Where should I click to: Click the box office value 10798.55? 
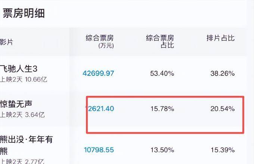pyautogui.click(x=99, y=150)
